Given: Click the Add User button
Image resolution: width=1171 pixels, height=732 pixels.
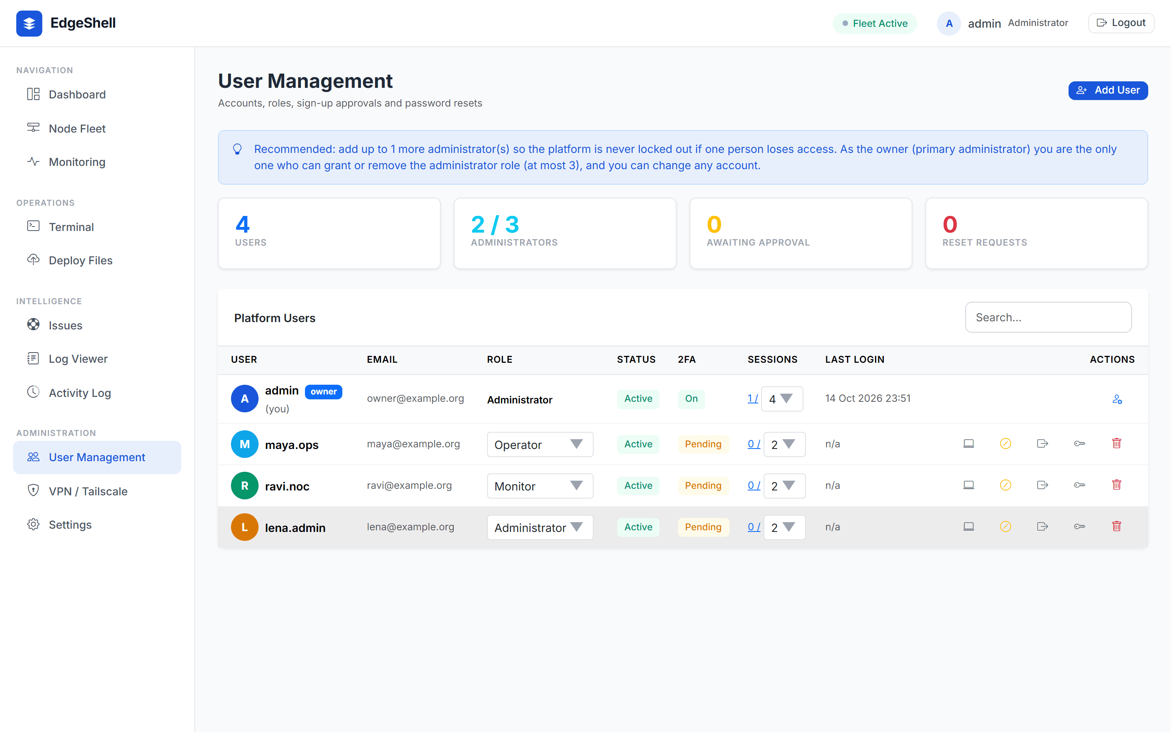Looking at the screenshot, I should pyautogui.click(x=1108, y=91).
